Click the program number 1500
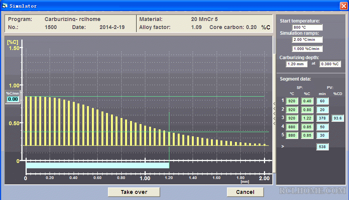 tap(50, 27)
